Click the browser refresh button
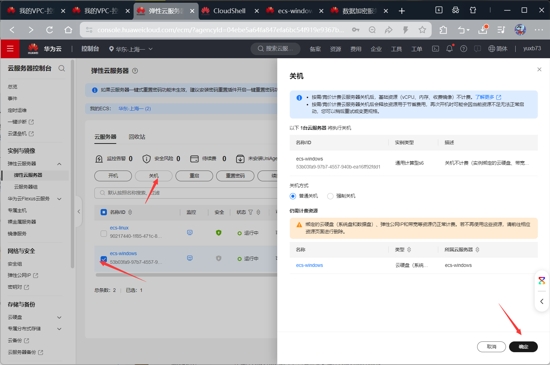The width and height of the screenshot is (550, 365). point(50,30)
